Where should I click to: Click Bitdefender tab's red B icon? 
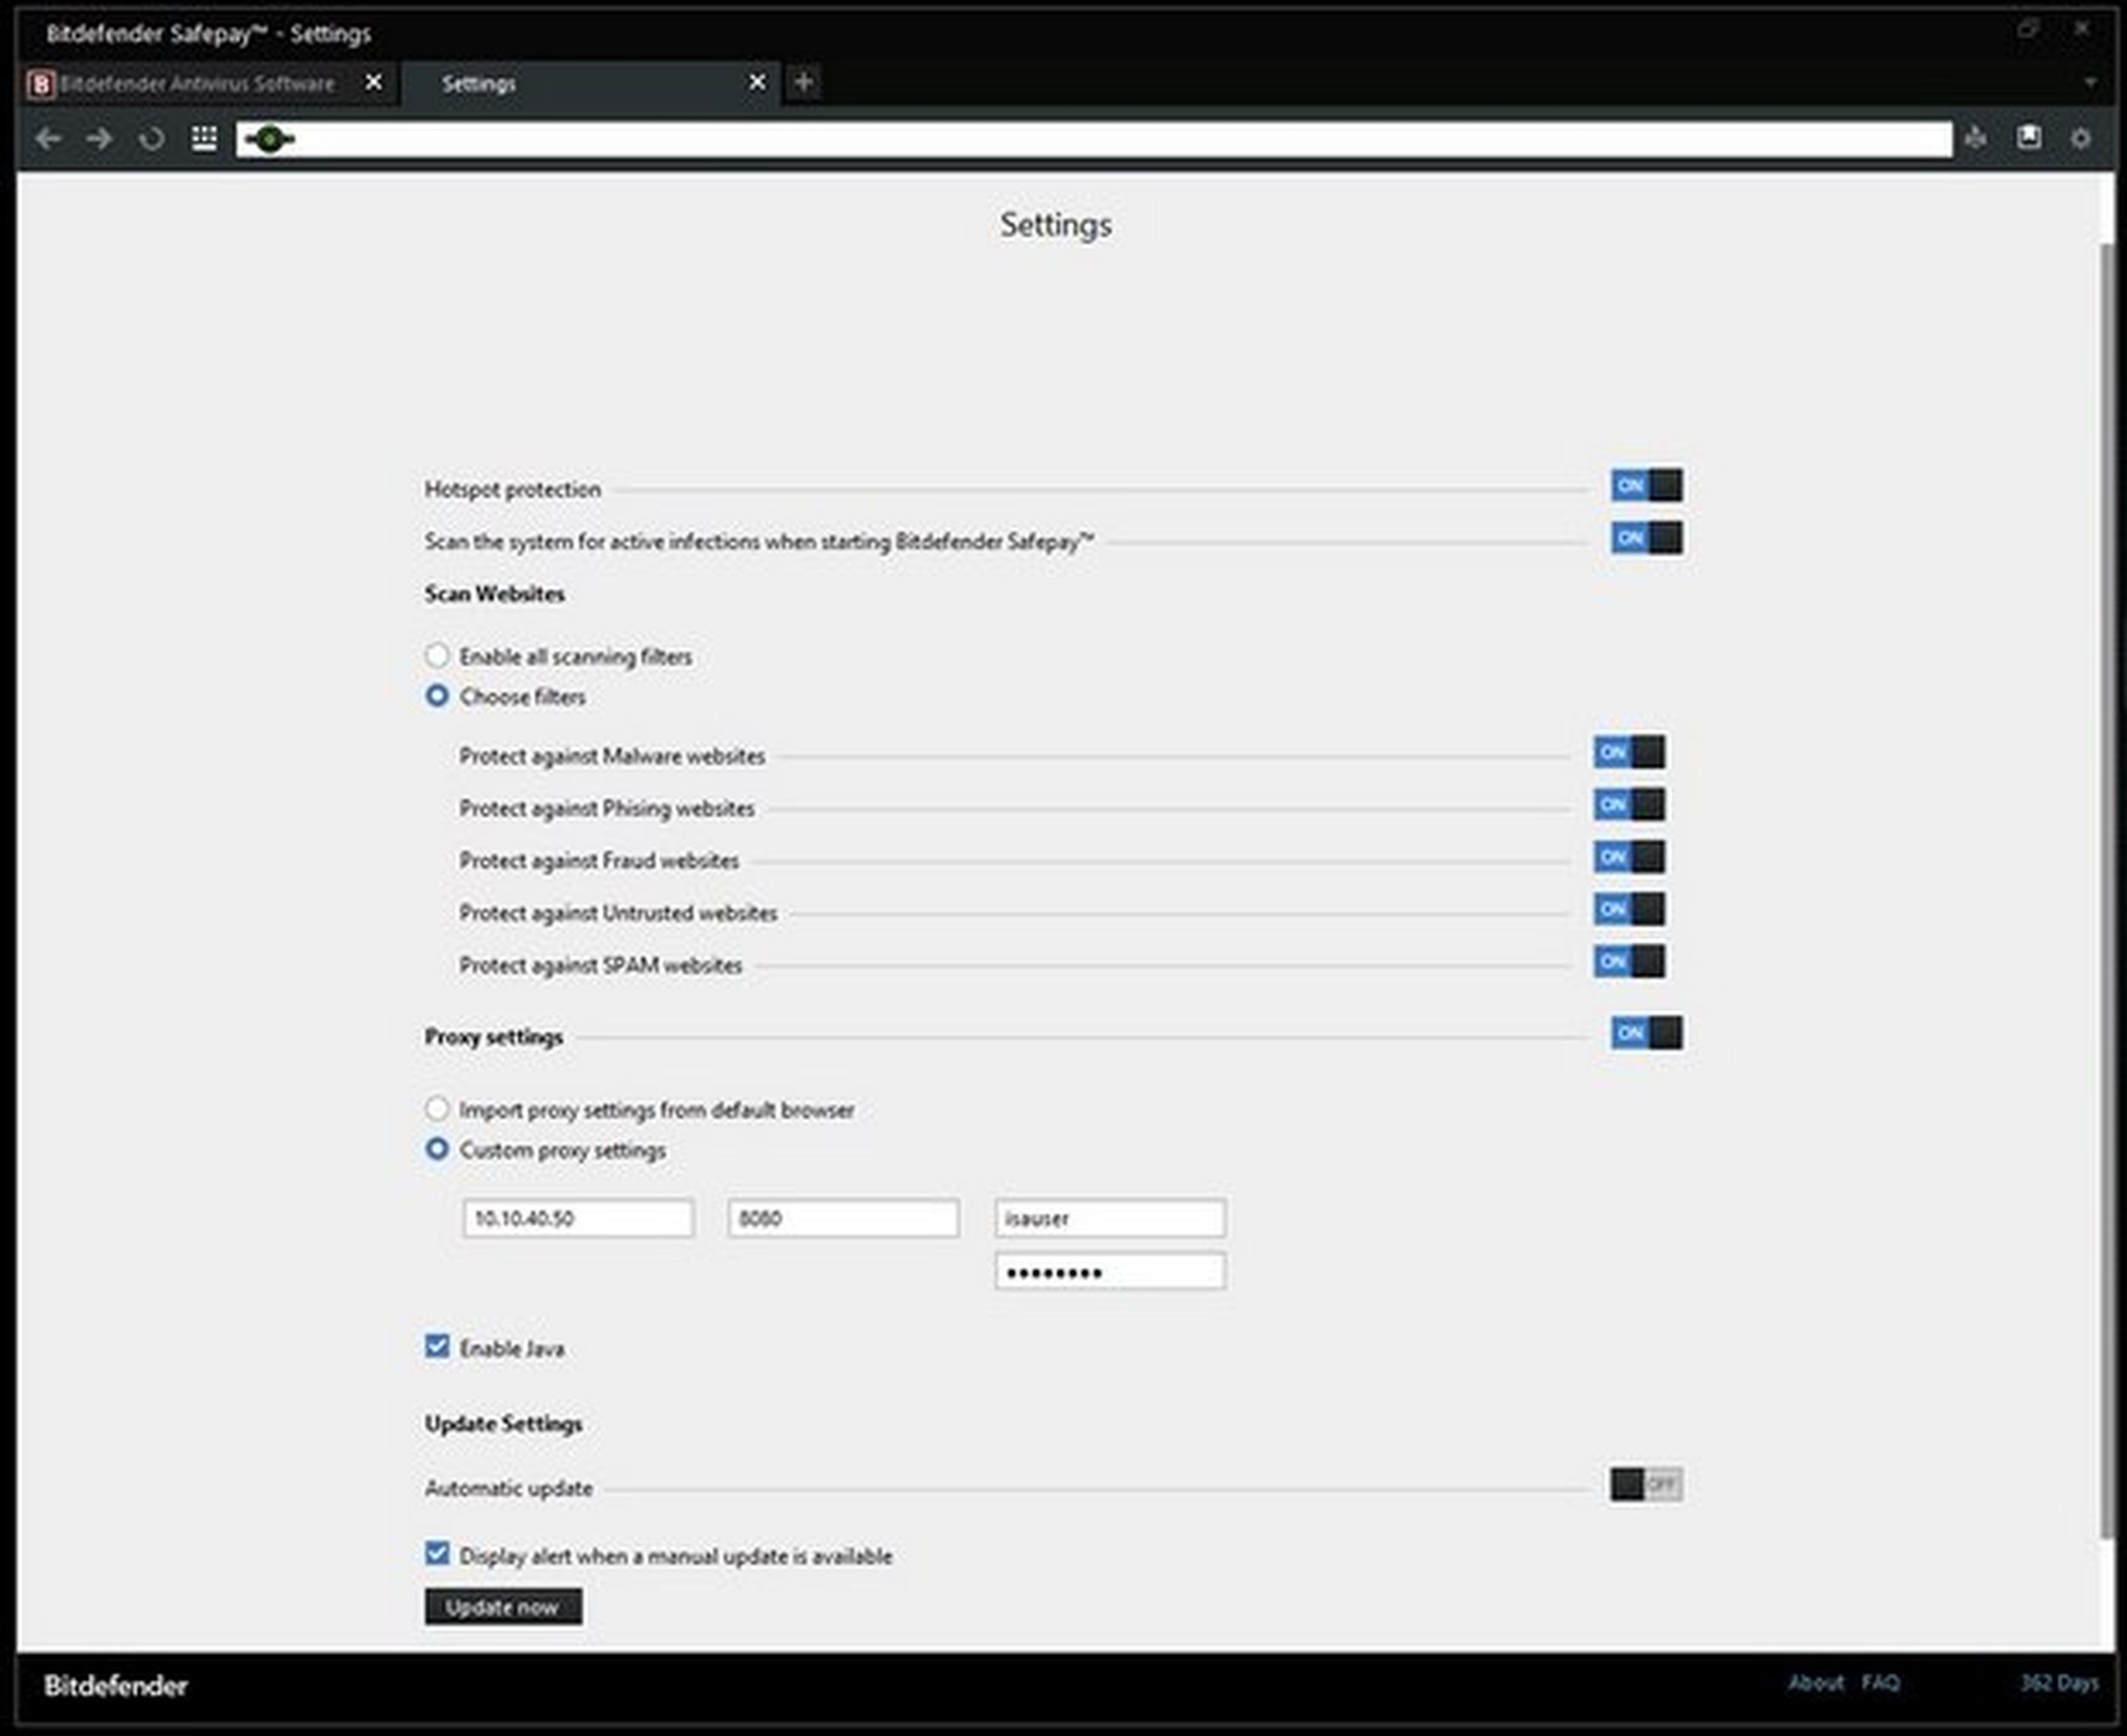pos(41,84)
